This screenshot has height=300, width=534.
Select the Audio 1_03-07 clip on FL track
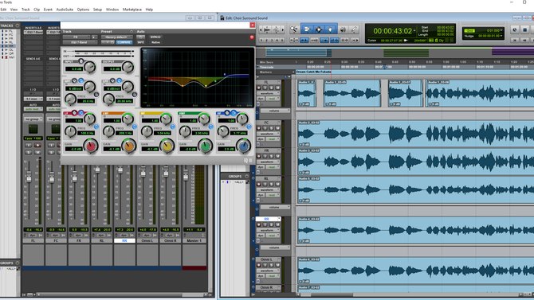(406, 94)
